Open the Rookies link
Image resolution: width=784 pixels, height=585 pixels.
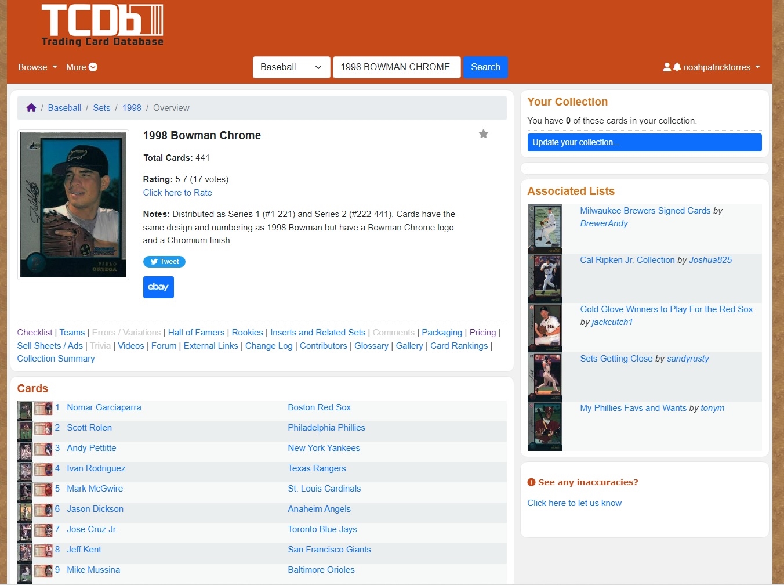[248, 333]
